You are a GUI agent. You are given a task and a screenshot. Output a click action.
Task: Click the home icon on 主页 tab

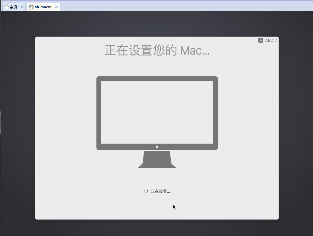(x=6, y=7)
